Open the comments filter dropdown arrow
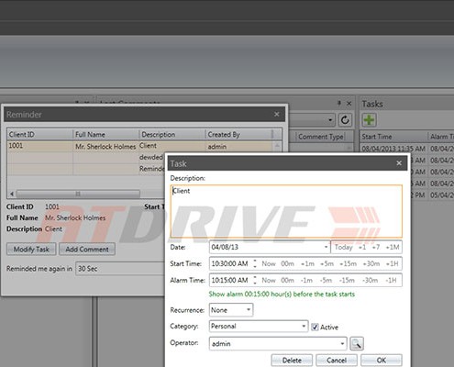This screenshot has height=367, width=454. coord(330,120)
